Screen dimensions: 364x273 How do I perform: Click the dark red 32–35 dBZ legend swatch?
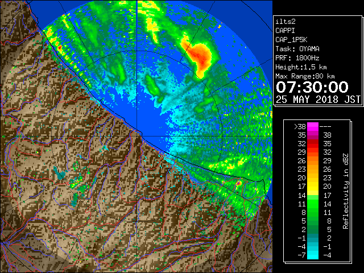(312, 144)
